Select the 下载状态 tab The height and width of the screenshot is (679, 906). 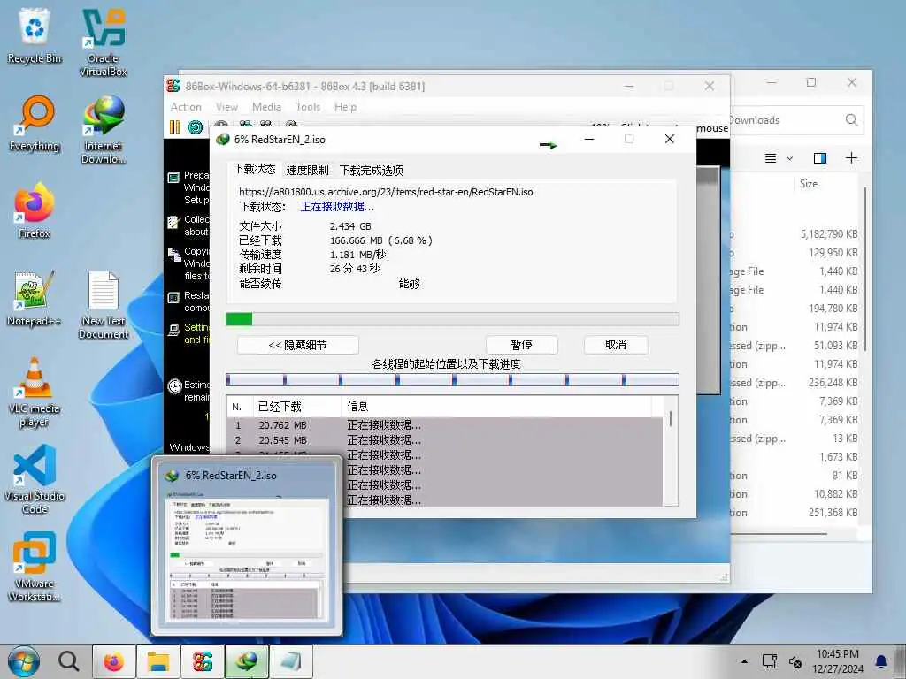pyautogui.click(x=255, y=169)
